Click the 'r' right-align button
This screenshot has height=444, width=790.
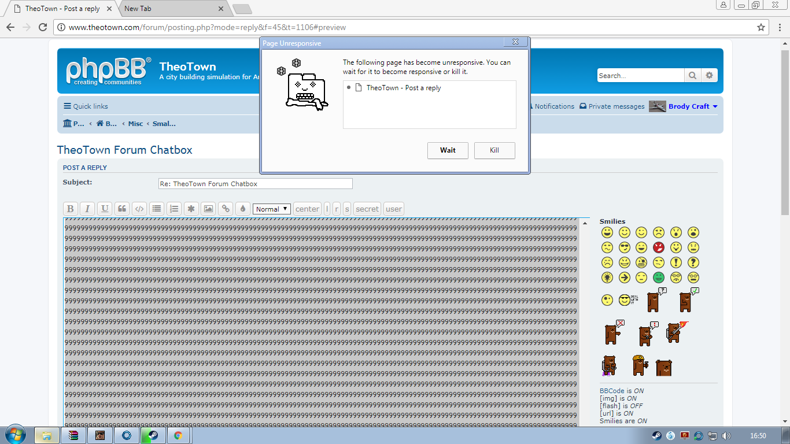point(337,209)
